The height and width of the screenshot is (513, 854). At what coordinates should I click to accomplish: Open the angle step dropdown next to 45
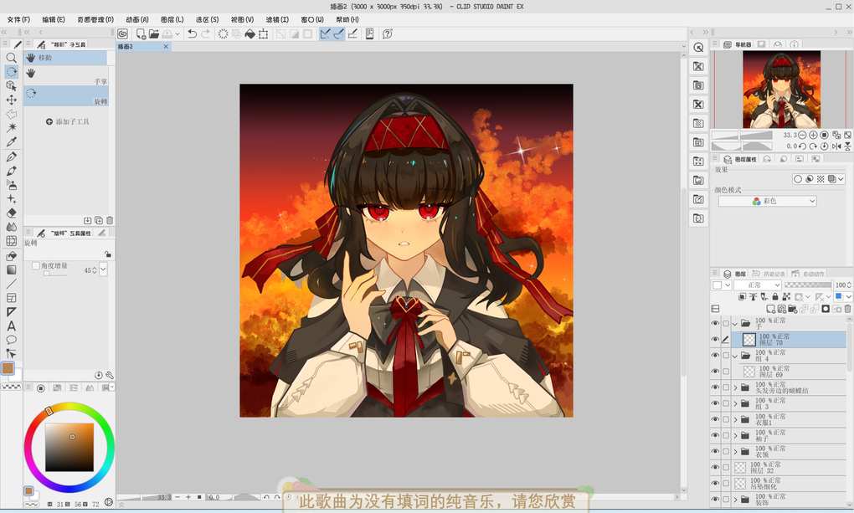point(103,269)
